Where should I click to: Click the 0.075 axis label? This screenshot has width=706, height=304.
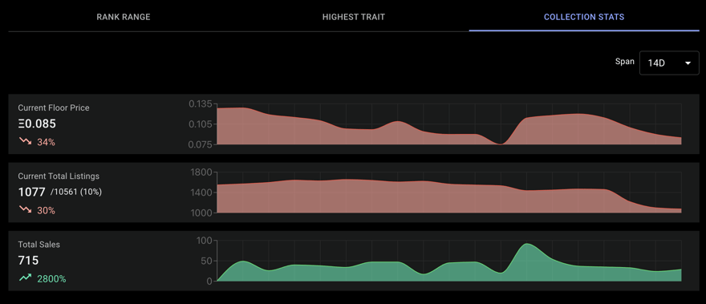200,144
